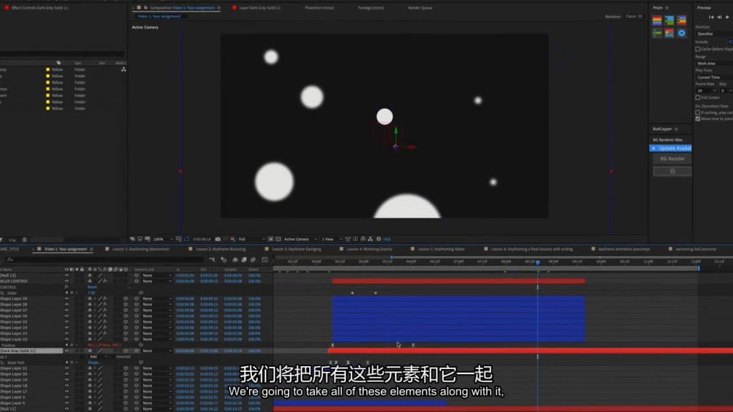Viewport: 733px width, 412px height.
Task: Switch to Lesson 3: Keyframe Swinging tab
Action: pos(296,250)
